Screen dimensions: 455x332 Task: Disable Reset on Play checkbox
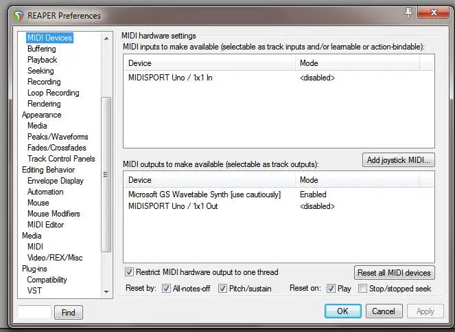(331, 289)
